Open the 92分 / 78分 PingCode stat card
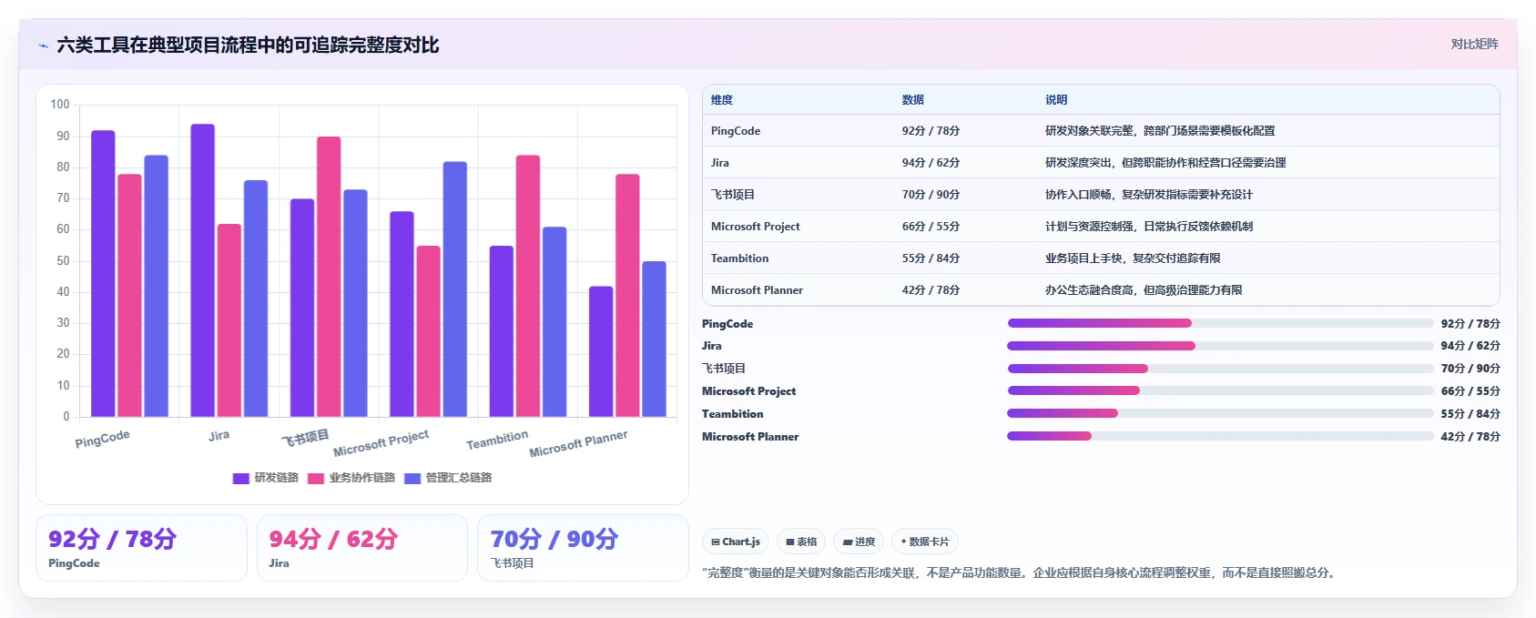The height and width of the screenshot is (618, 1536). [141, 548]
